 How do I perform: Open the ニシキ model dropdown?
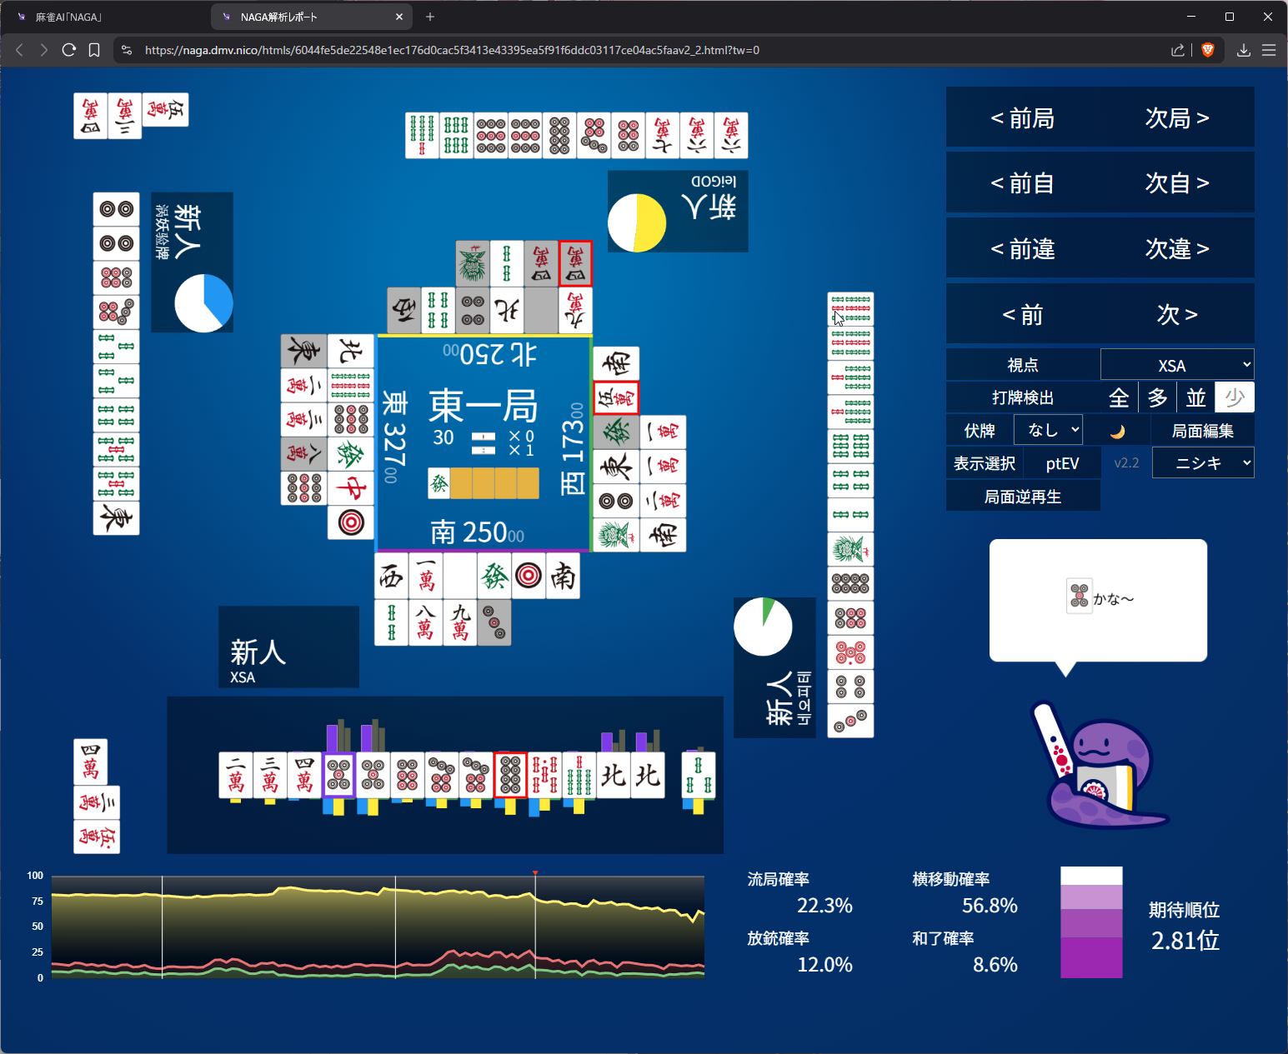click(1202, 463)
